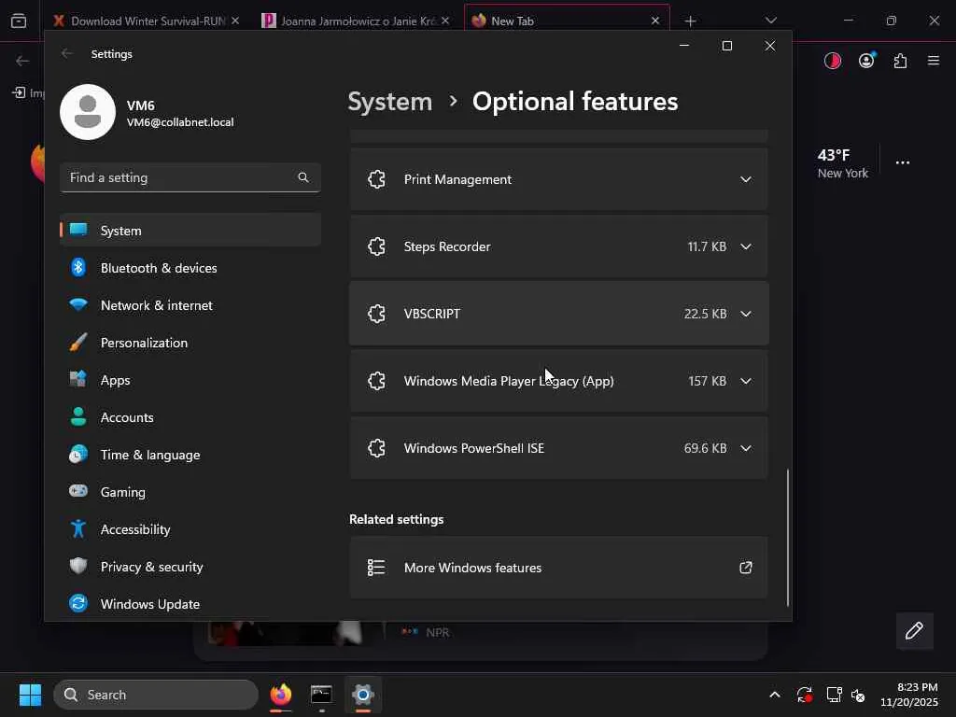This screenshot has height=717, width=956.
Task: Click the pencil customize button on New Tab
Action: tap(914, 630)
